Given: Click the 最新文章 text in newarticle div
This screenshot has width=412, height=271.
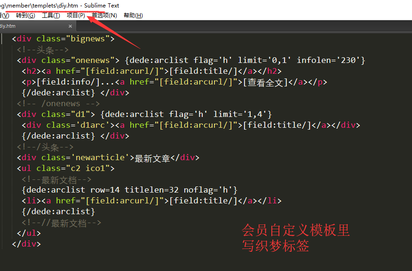Looking at the screenshot, I should tap(152, 158).
